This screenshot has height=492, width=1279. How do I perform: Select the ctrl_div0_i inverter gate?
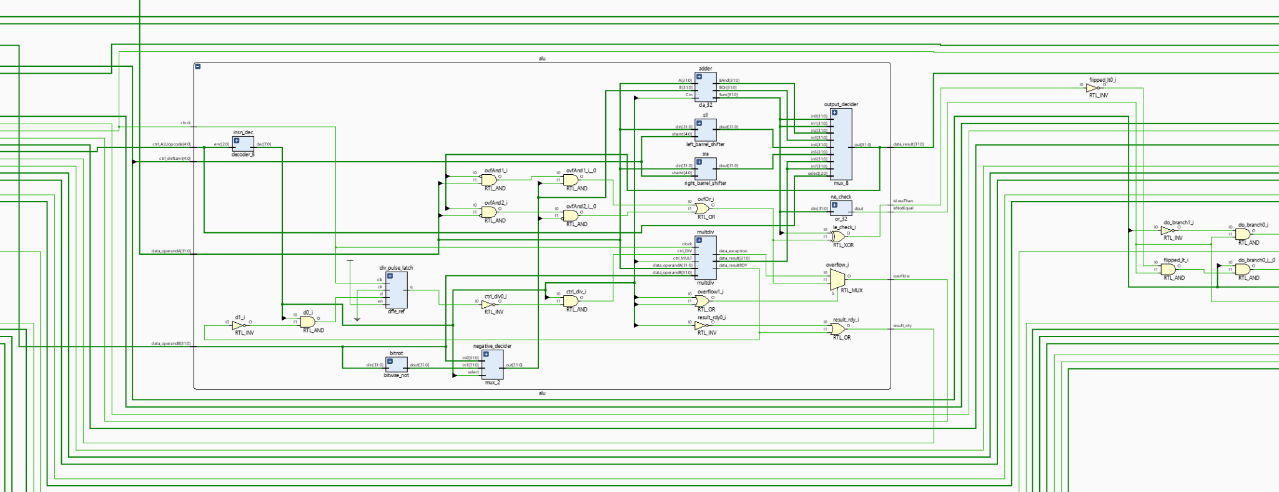pyautogui.click(x=488, y=305)
